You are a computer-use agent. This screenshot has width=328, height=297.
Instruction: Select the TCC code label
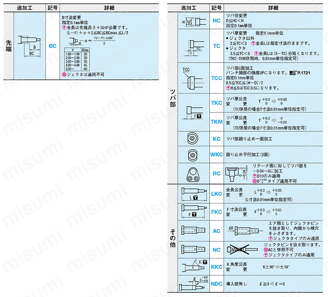[217, 78]
